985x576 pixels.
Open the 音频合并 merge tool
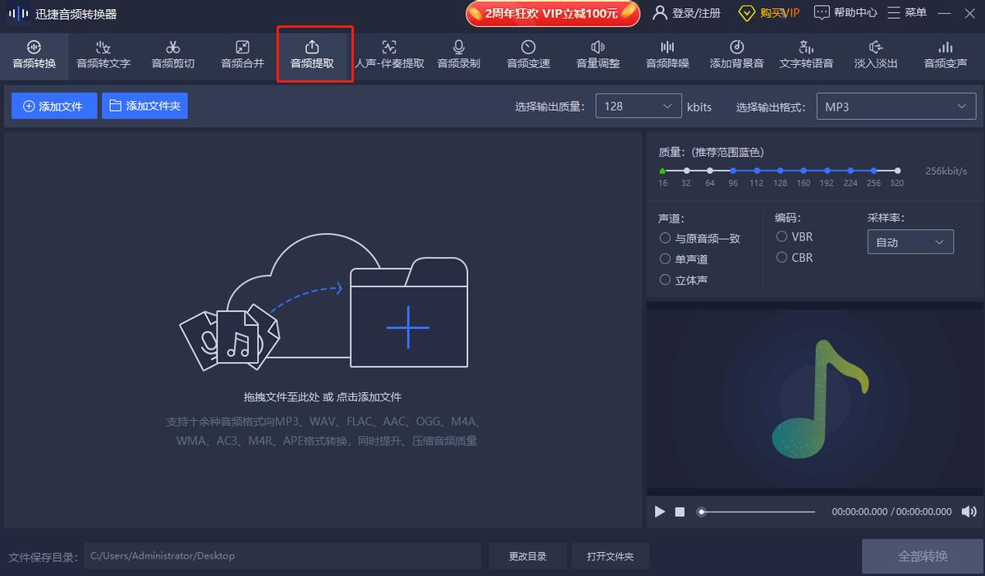(x=242, y=54)
